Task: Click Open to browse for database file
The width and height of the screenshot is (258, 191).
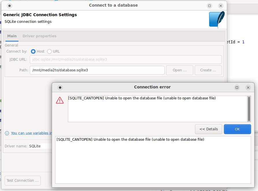Action: (179, 70)
